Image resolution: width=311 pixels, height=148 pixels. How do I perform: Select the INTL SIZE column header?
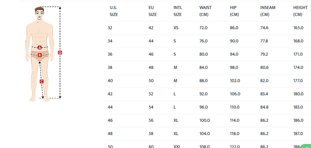pos(178,11)
